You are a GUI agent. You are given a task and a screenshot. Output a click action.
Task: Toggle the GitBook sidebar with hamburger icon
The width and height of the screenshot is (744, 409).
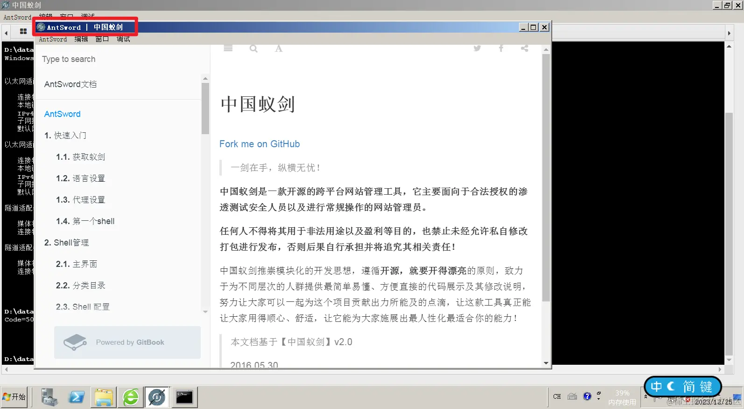pos(228,48)
